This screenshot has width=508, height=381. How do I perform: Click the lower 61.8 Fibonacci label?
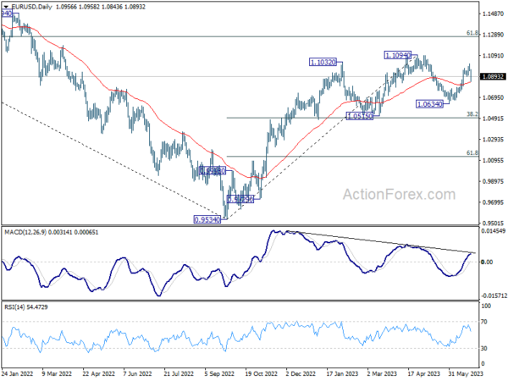(x=472, y=152)
